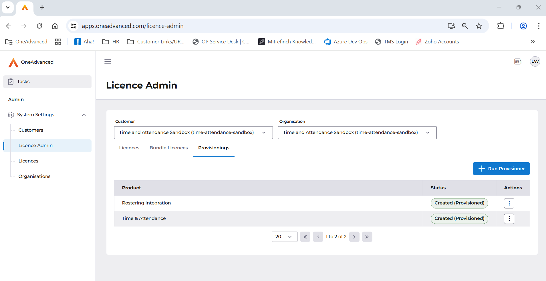546x281 pixels.
Task: Open the page size dropdown showing 20
Action: [284, 237]
